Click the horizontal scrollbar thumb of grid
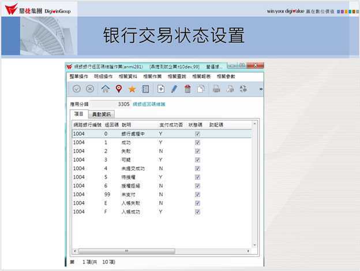Image resolution: width=360 pixels, height=271 pixels. (126, 251)
